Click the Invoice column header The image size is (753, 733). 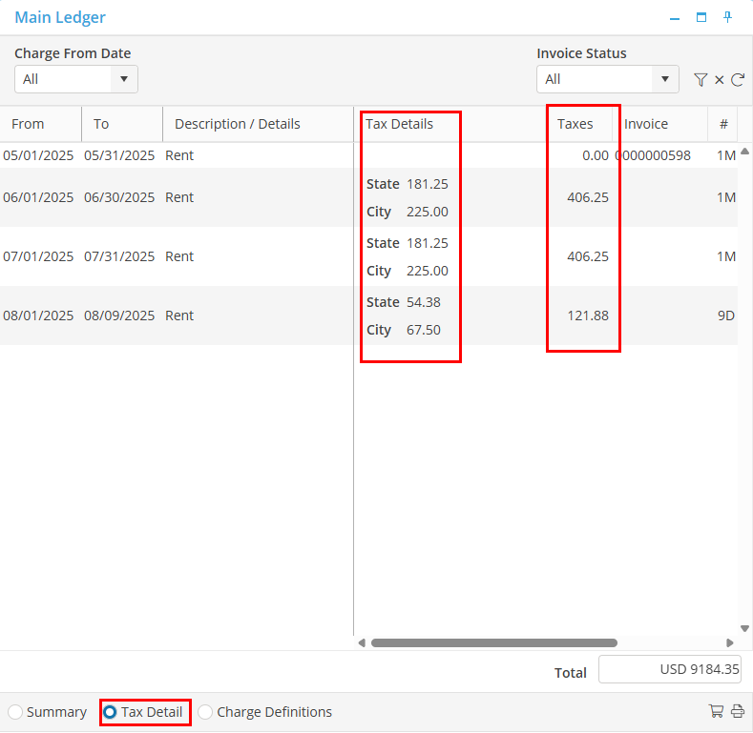[x=646, y=124]
